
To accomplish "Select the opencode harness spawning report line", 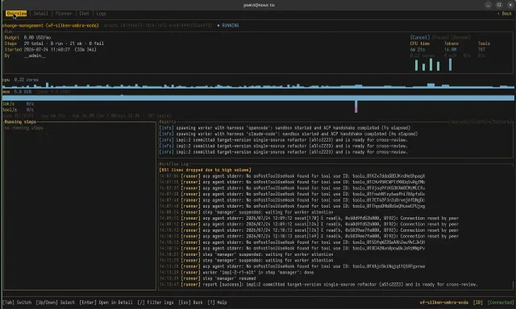I will click(285, 128).
